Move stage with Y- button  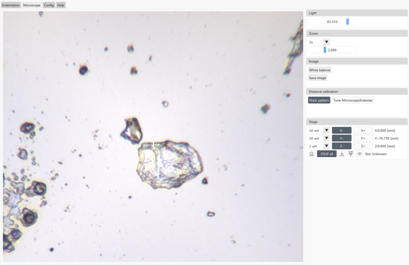pos(342,138)
